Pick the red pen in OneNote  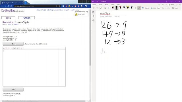point(120,8)
